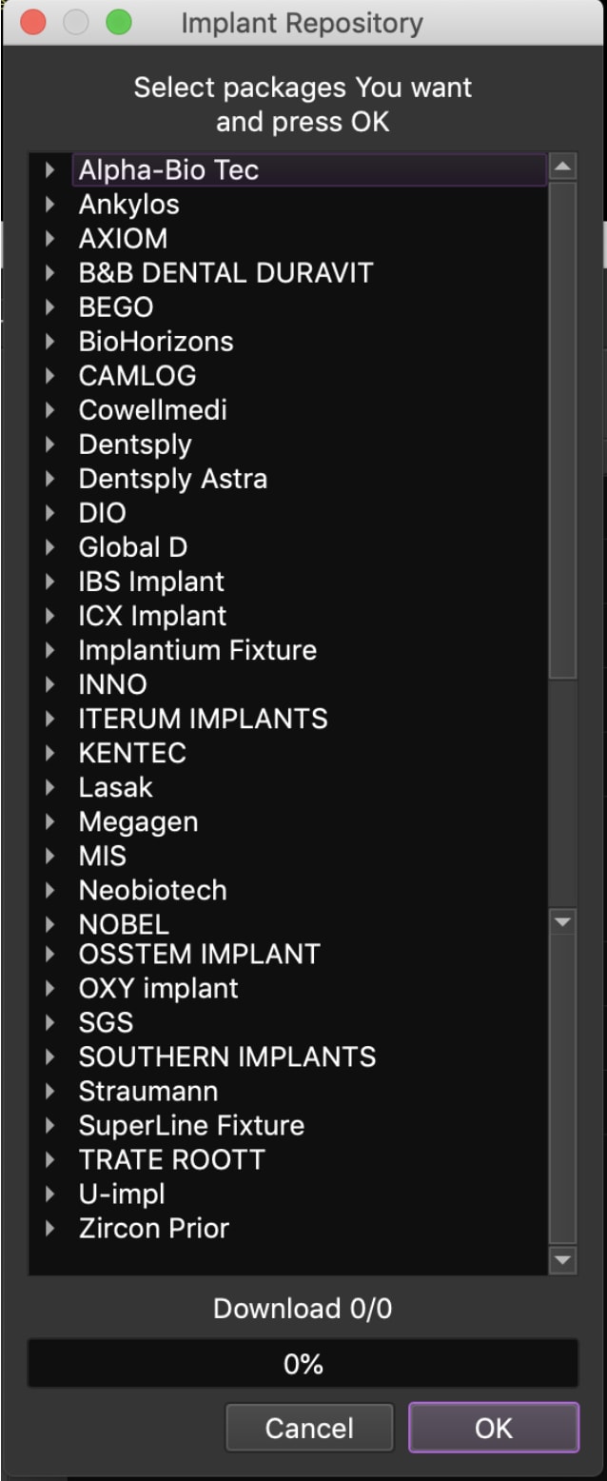The height and width of the screenshot is (1481, 607).
Task: Expand the Straumann disclosure triangle
Action: [x=50, y=1091]
